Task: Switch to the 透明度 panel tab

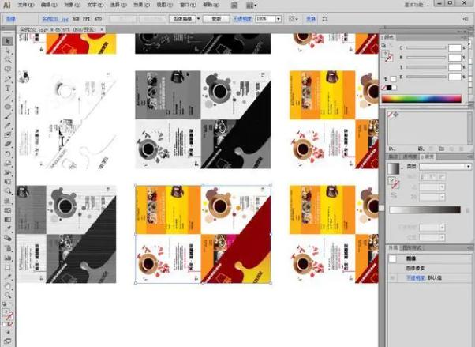Action: tap(410, 157)
